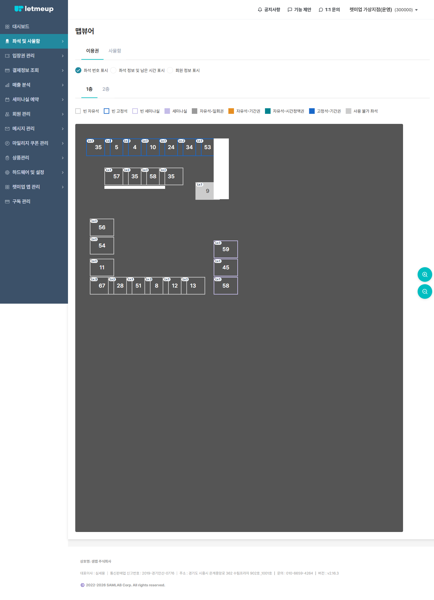The width and height of the screenshot is (434, 600).
Task: Toggle the 좌석 번호 표시 option
Action: tap(78, 70)
